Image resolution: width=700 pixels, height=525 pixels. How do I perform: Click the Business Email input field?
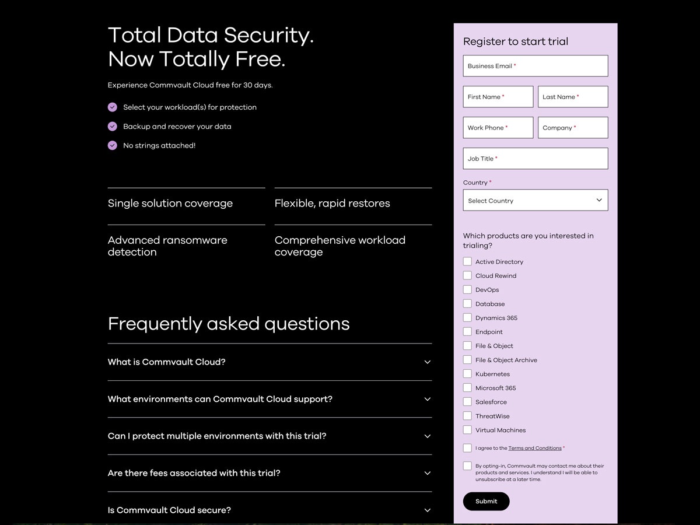(x=535, y=66)
